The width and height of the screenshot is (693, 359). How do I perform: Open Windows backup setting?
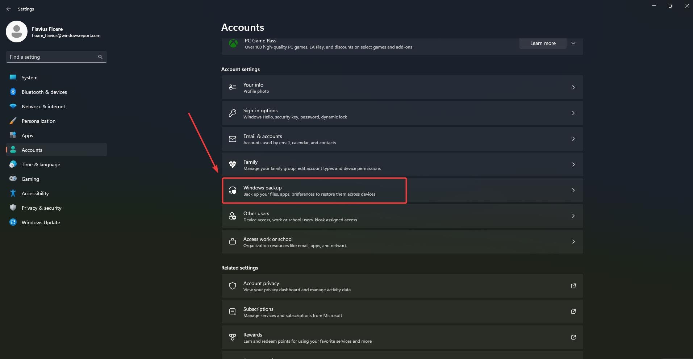402,190
